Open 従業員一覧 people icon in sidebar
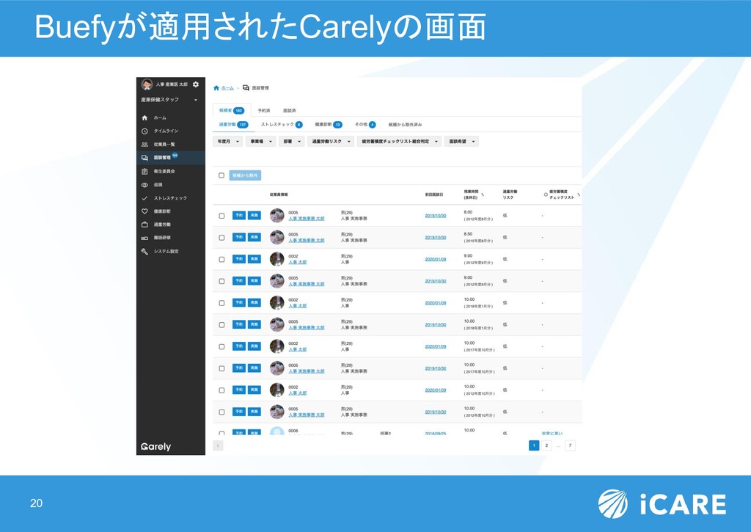This screenshot has height=532, width=751. [144, 145]
